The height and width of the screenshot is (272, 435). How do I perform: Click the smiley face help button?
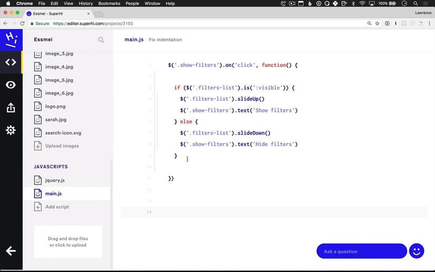(x=417, y=251)
